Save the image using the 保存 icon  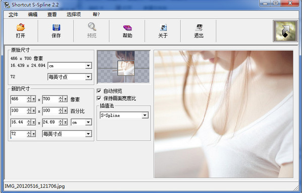pos(56,31)
